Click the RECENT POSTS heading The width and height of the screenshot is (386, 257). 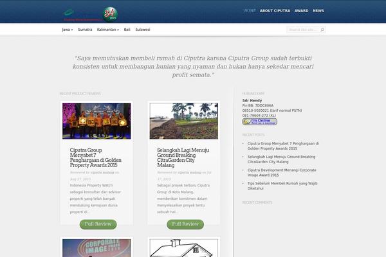pyautogui.click(x=253, y=135)
